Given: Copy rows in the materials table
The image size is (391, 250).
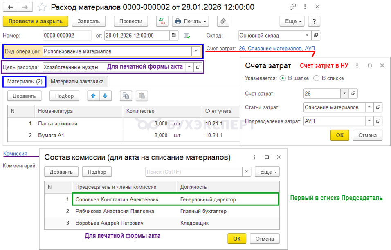Looking at the screenshot, I should (x=126, y=96).
